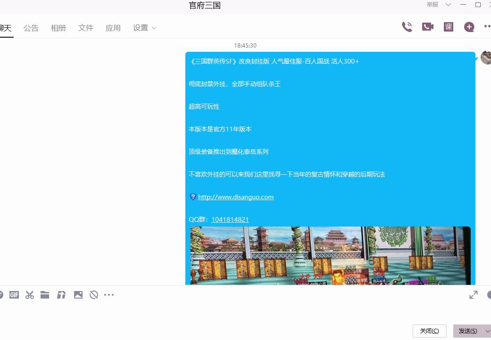The height and width of the screenshot is (340, 491).
Task: Open the game screenshot image in message
Action: pyautogui.click(x=330, y=256)
